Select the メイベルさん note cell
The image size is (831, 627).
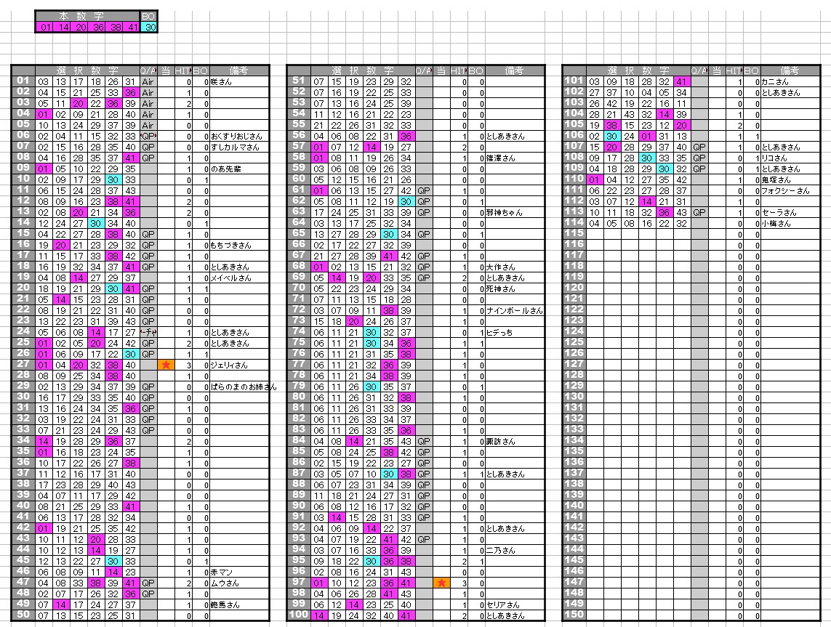(239, 278)
